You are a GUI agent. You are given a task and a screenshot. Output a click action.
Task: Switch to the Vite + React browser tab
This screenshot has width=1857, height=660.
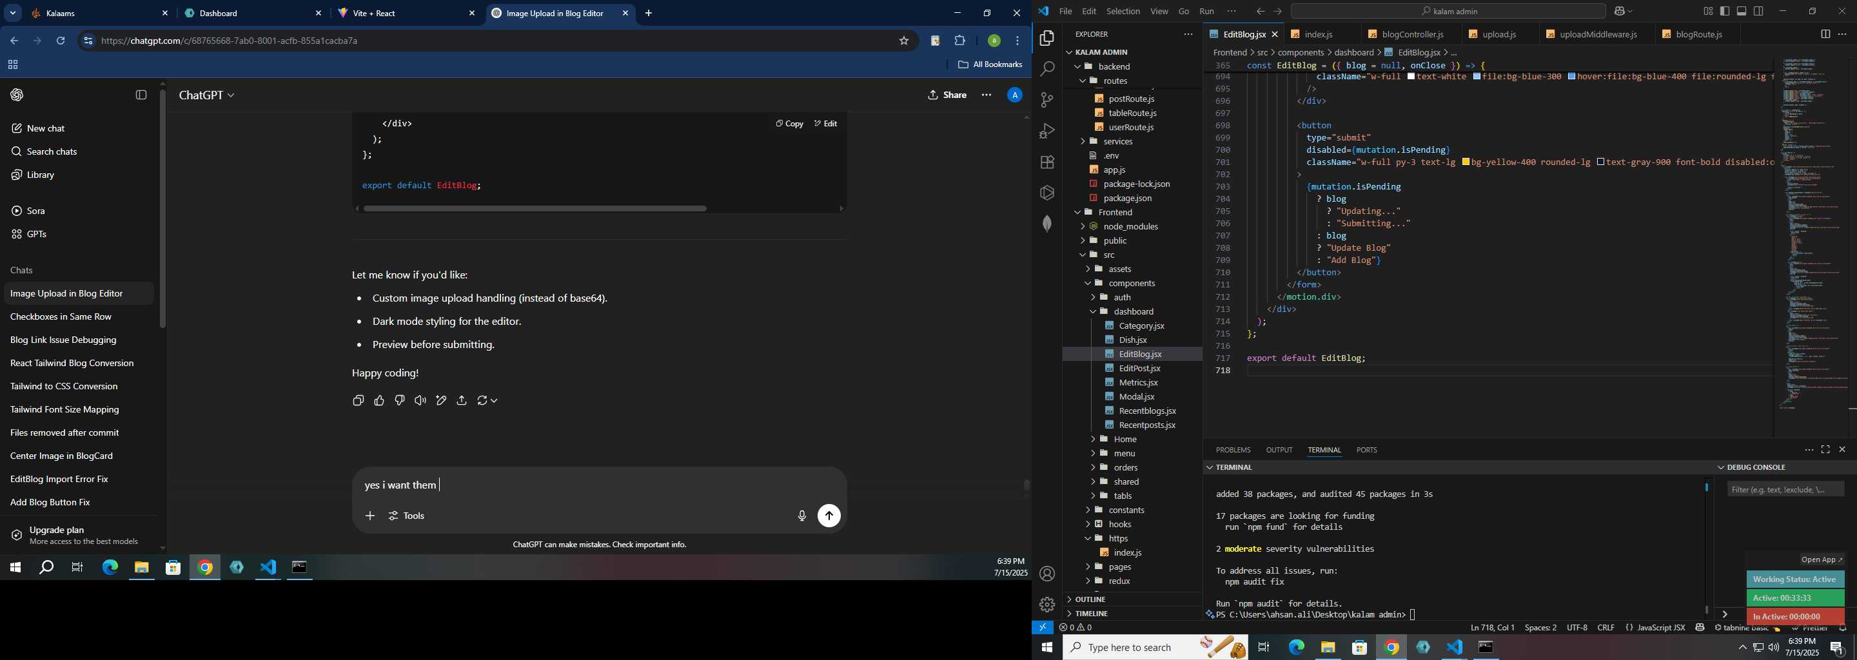(407, 13)
